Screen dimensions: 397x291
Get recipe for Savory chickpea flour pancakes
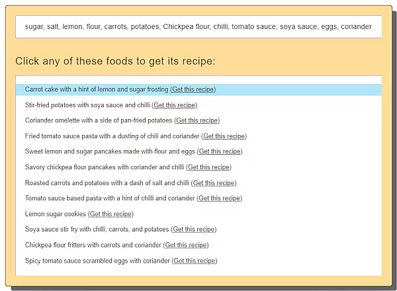coord(209,167)
